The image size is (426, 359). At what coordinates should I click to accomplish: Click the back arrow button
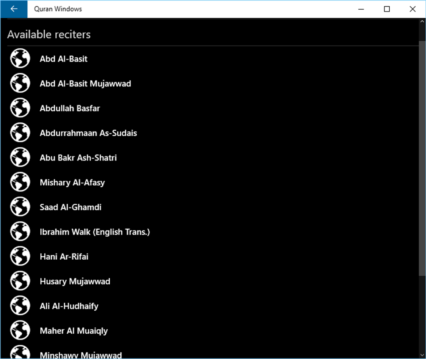click(14, 9)
